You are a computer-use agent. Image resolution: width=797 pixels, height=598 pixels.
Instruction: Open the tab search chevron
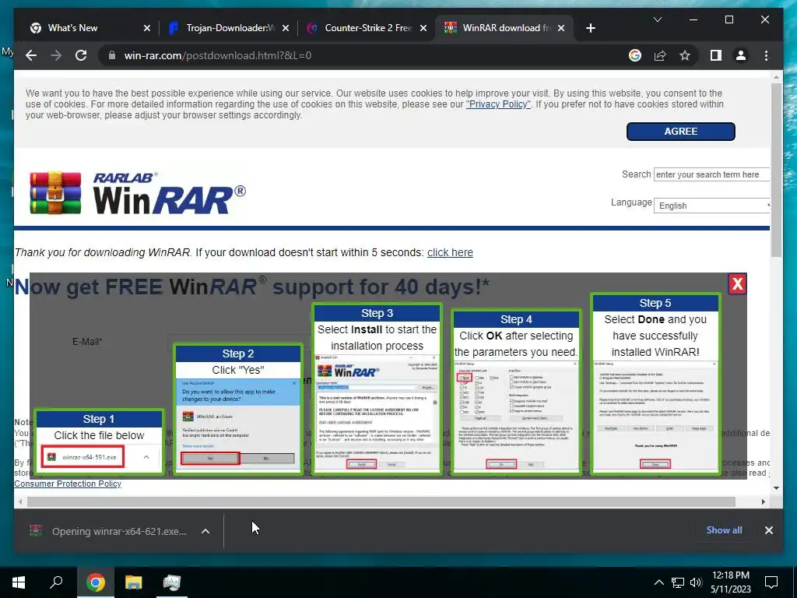pyautogui.click(x=657, y=19)
